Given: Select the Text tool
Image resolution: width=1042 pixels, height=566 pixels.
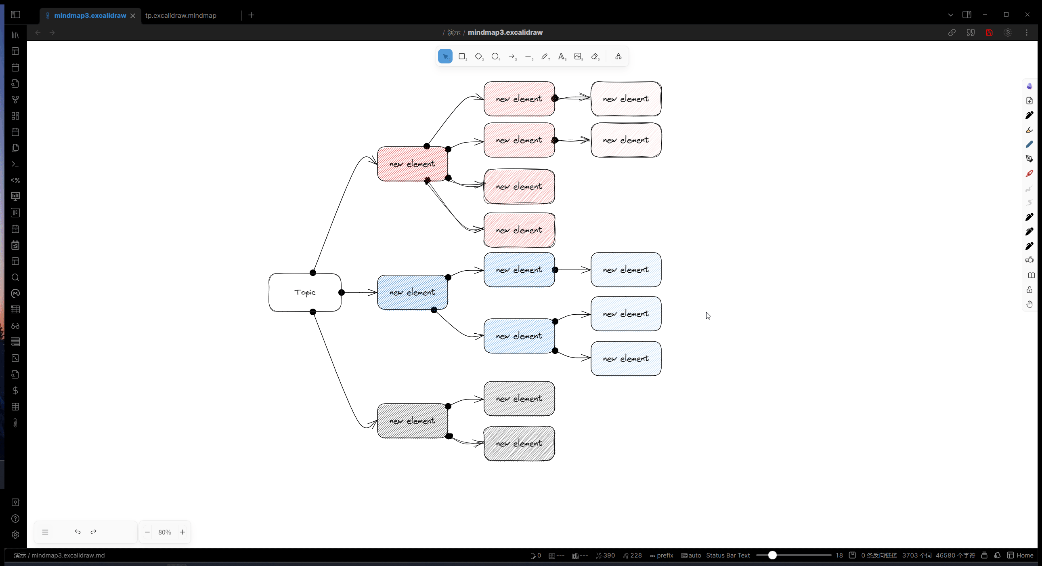Looking at the screenshot, I should 562,56.
